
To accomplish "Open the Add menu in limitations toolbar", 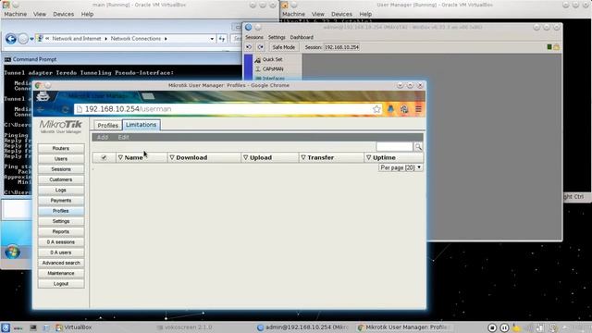I will click(103, 137).
